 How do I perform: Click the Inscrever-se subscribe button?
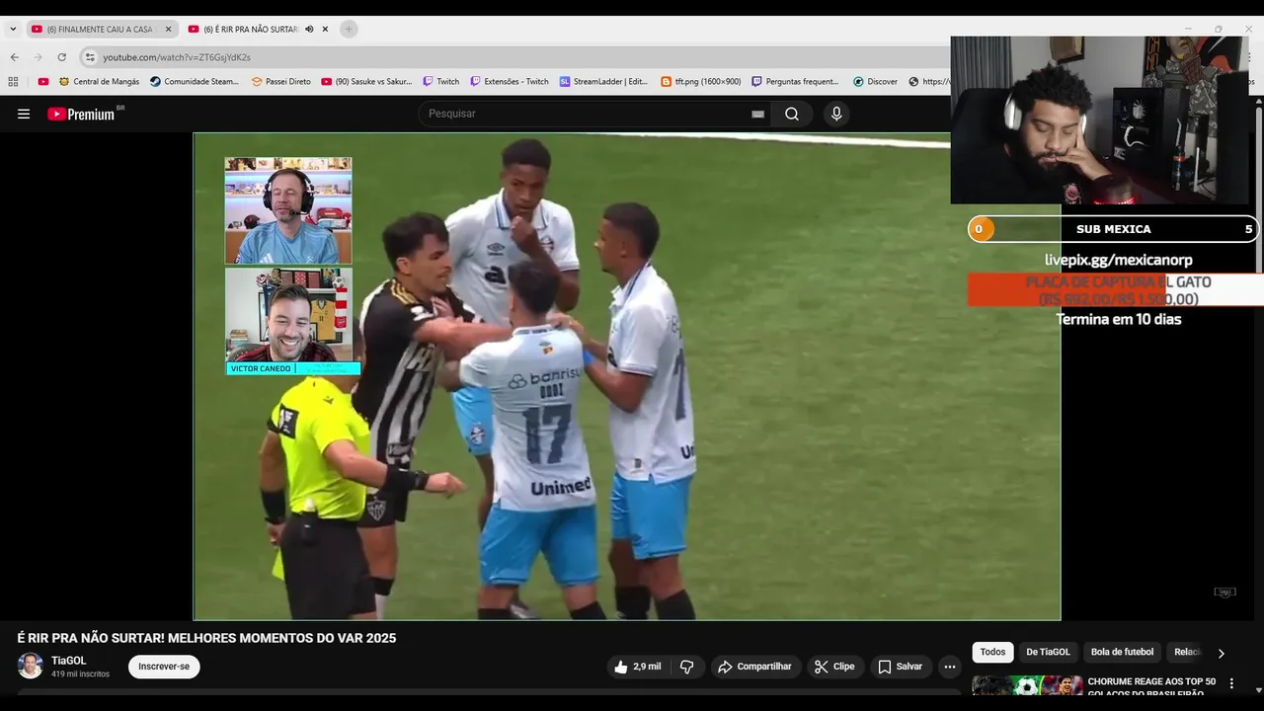coord(164,667)
